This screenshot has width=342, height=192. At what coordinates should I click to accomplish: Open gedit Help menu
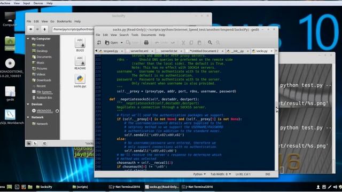162,35
